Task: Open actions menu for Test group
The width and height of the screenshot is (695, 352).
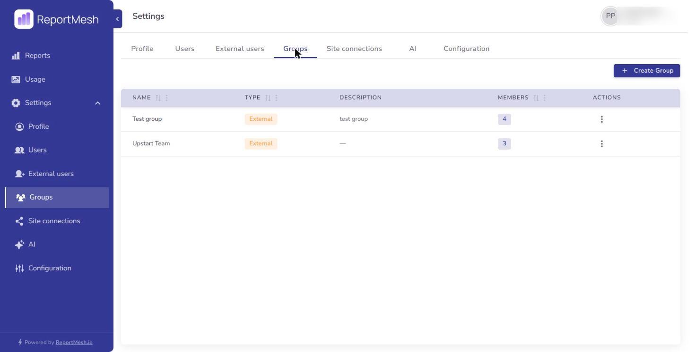Action: (601, 119)
